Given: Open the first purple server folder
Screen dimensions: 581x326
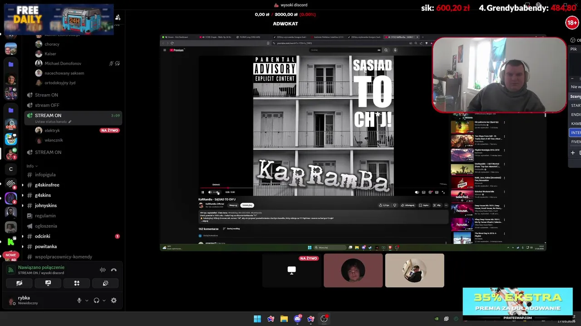Looking at the screenshot, I should tap(11, 65).
